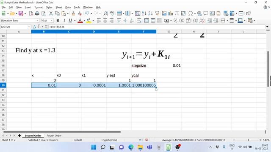This screenshot has width=271, height=152.
Task: Click the horizontal scrollbar thumb
Action: 62,132
